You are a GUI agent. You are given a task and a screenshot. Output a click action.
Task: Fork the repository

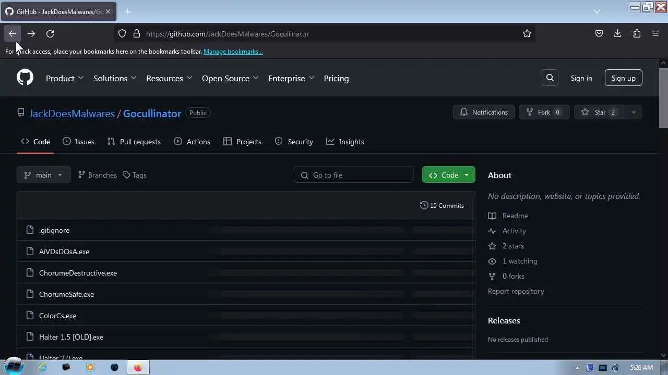point(544,113)
